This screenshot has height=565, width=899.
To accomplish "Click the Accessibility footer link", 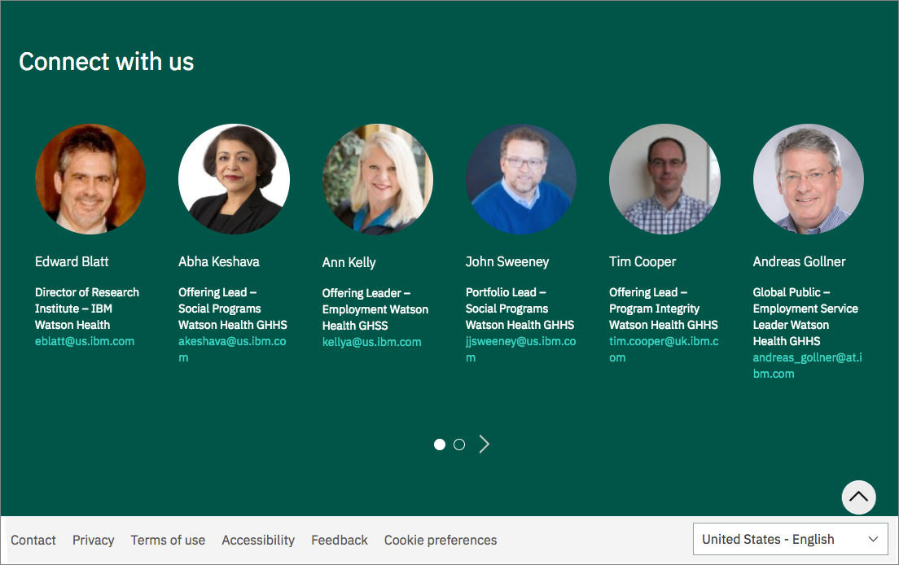I will [x=258, y=540].
